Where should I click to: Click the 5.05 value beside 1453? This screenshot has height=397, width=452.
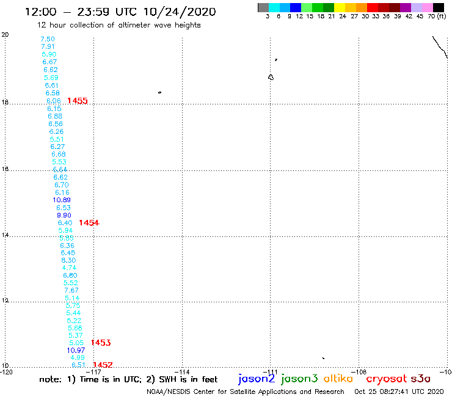(76, 343)
